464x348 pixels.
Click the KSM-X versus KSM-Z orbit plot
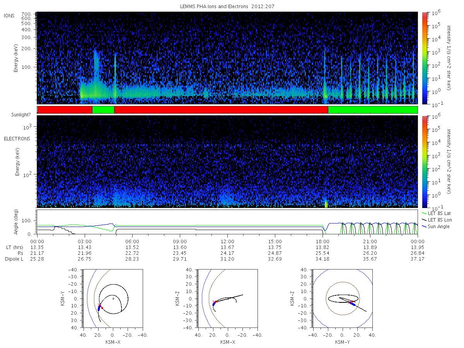[227, 299]
